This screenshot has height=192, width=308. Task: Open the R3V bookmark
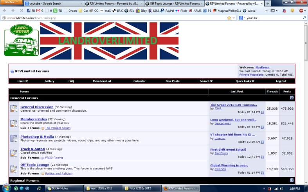[x=129, y=11]
